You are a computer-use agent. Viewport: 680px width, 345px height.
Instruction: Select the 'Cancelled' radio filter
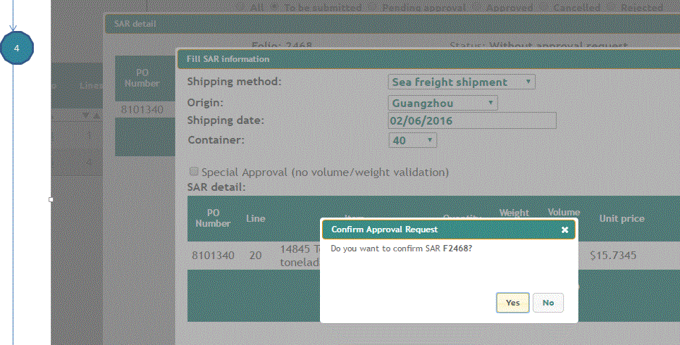pyautogui.click(x=545, y=8)
